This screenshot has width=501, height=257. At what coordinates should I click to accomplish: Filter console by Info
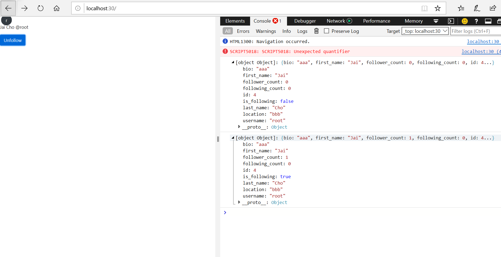(x=286, y=31)
